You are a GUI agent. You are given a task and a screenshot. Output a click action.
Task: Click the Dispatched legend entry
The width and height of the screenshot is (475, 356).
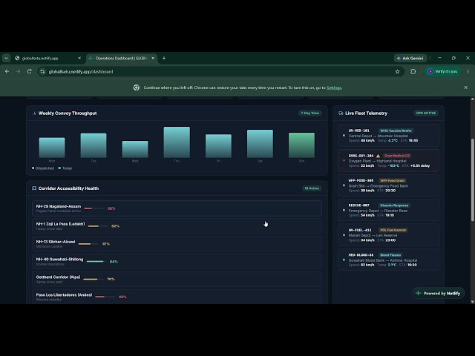pyautogui.click(x=43, y=168)
